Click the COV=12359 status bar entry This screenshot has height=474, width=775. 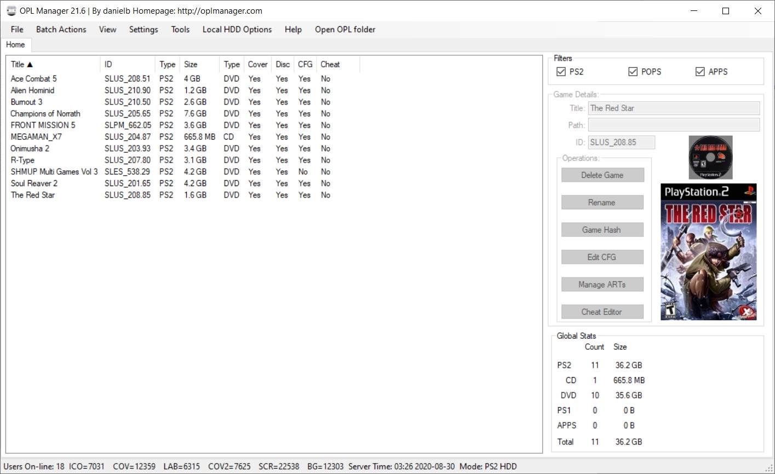(134, 466)
